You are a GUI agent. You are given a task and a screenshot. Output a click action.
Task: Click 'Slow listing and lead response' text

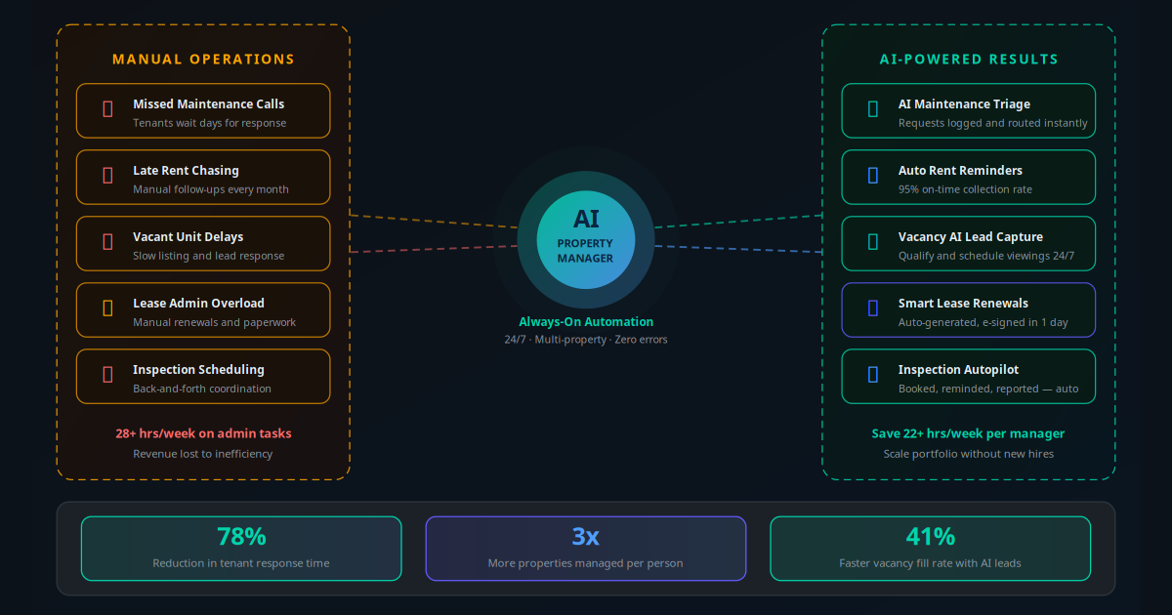coord(209,256)
